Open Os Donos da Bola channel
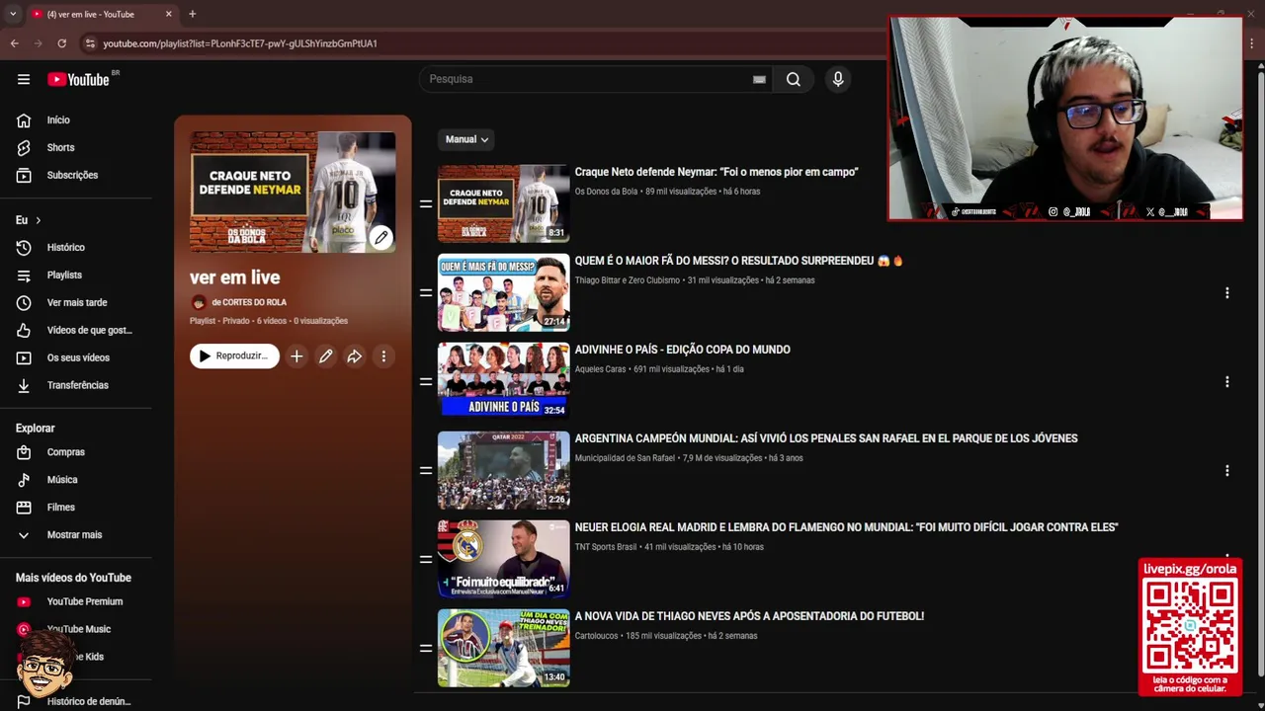Screen dimensions: 1265x711 (x=606, y=192)
